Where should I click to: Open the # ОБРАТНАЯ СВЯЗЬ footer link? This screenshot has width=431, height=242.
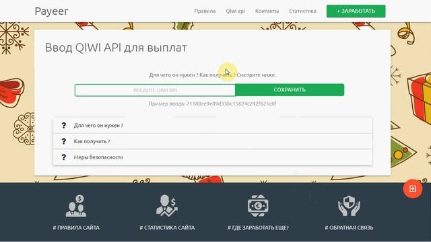pyautogui.click(x=349, y=228)
